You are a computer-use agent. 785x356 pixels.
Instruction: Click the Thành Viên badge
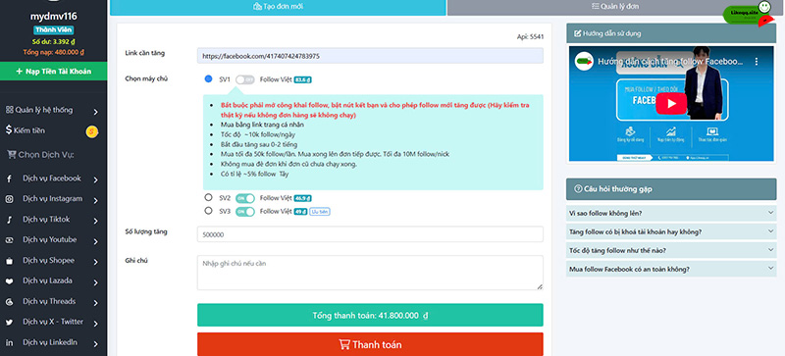(54, 30)
